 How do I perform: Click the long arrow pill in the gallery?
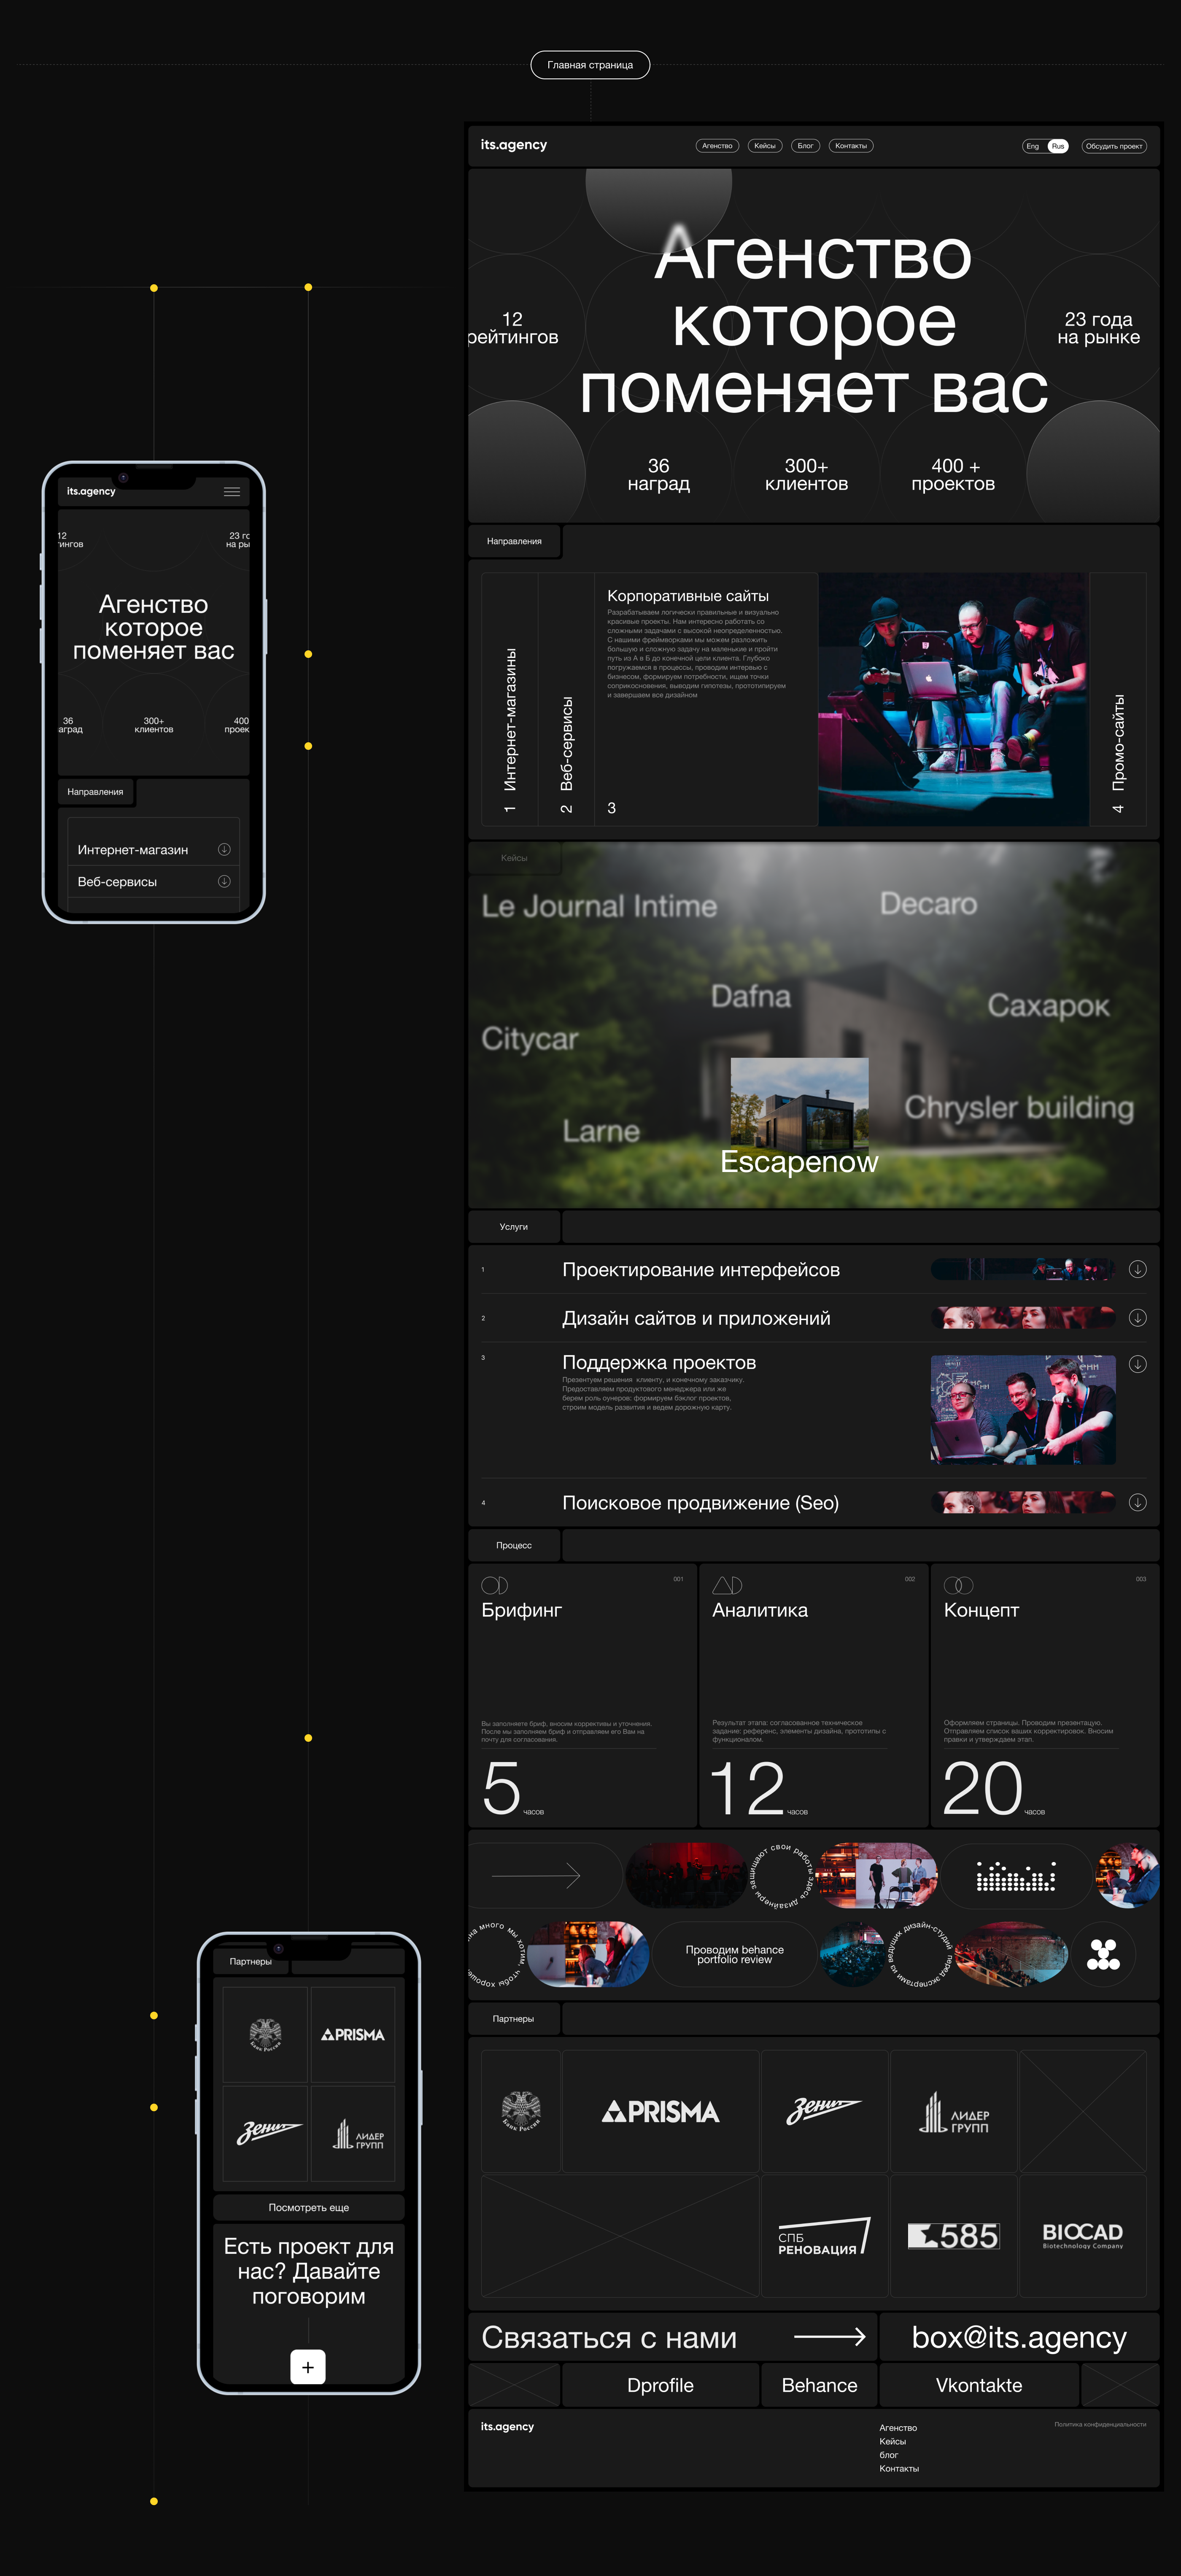tap(545, 1875)
